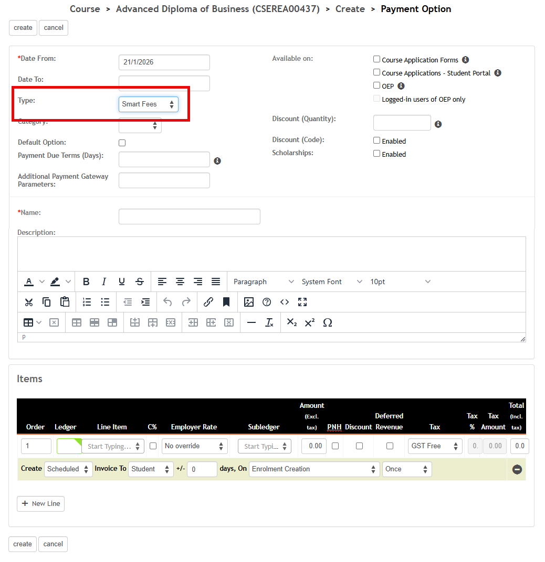Apply strikethrough formatting
This screenshot has width=545, height=562.
pyautogui.click(x=140, y=282)
